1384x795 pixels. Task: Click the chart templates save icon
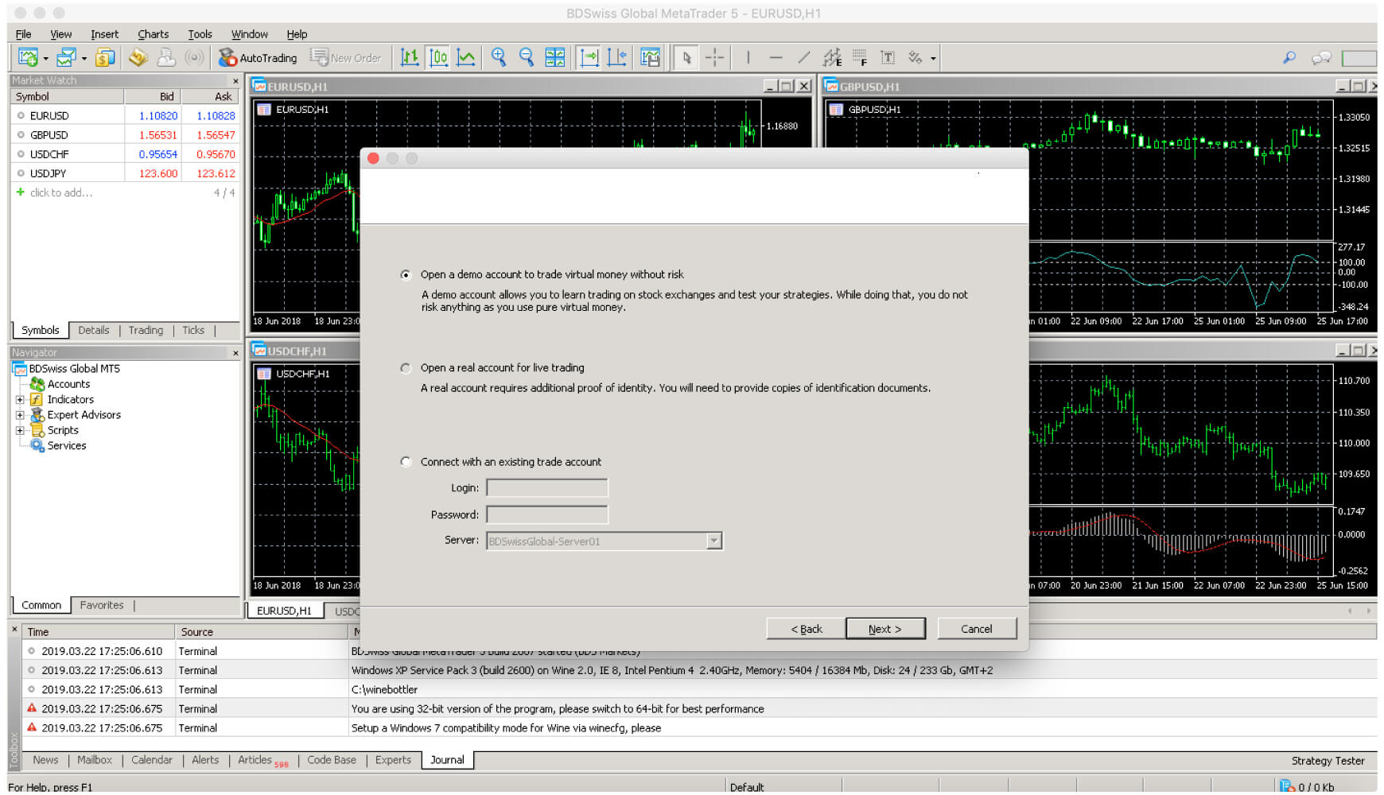tap(651, 57)
